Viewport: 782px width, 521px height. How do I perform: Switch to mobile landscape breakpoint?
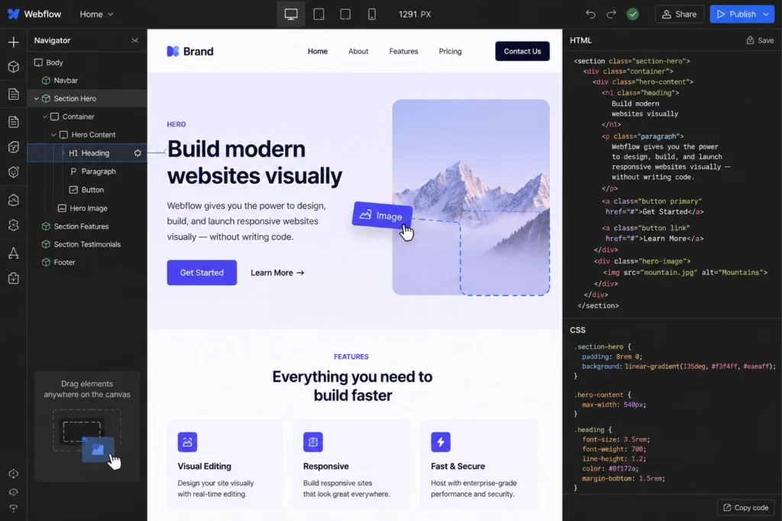345,14
